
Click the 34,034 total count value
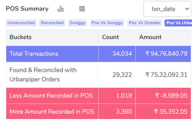point(122,54)
